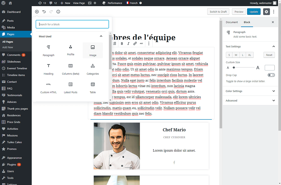Open the updates indicator showing 13
The height and width of the screenshot is (185, 281).
[42, 3]
